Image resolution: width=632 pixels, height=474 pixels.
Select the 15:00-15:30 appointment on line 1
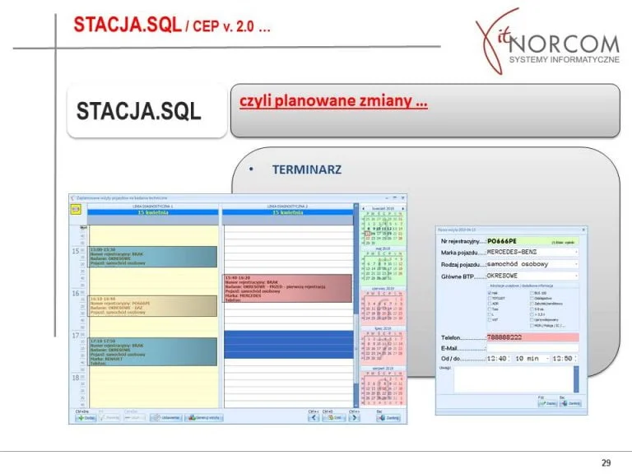[x=153, y=257]
